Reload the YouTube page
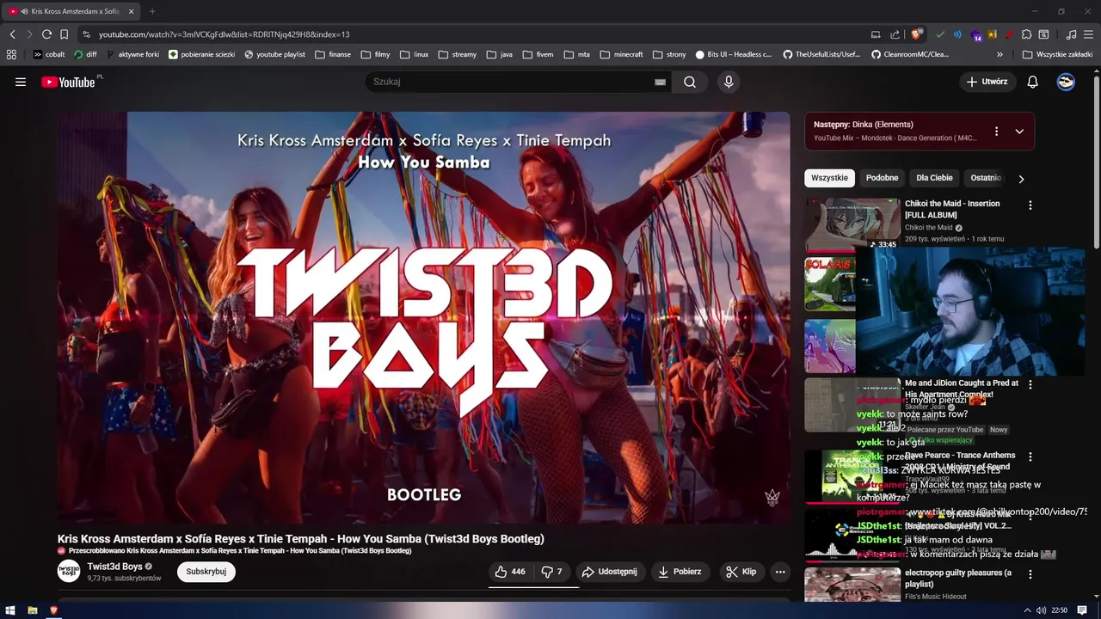This screenshot has width=1101, height=619. click(x=46, y=34)
